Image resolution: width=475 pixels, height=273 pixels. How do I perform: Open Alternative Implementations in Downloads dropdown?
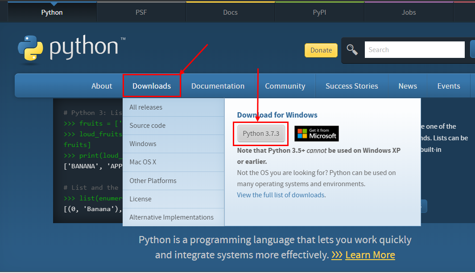tap(173, 217)
